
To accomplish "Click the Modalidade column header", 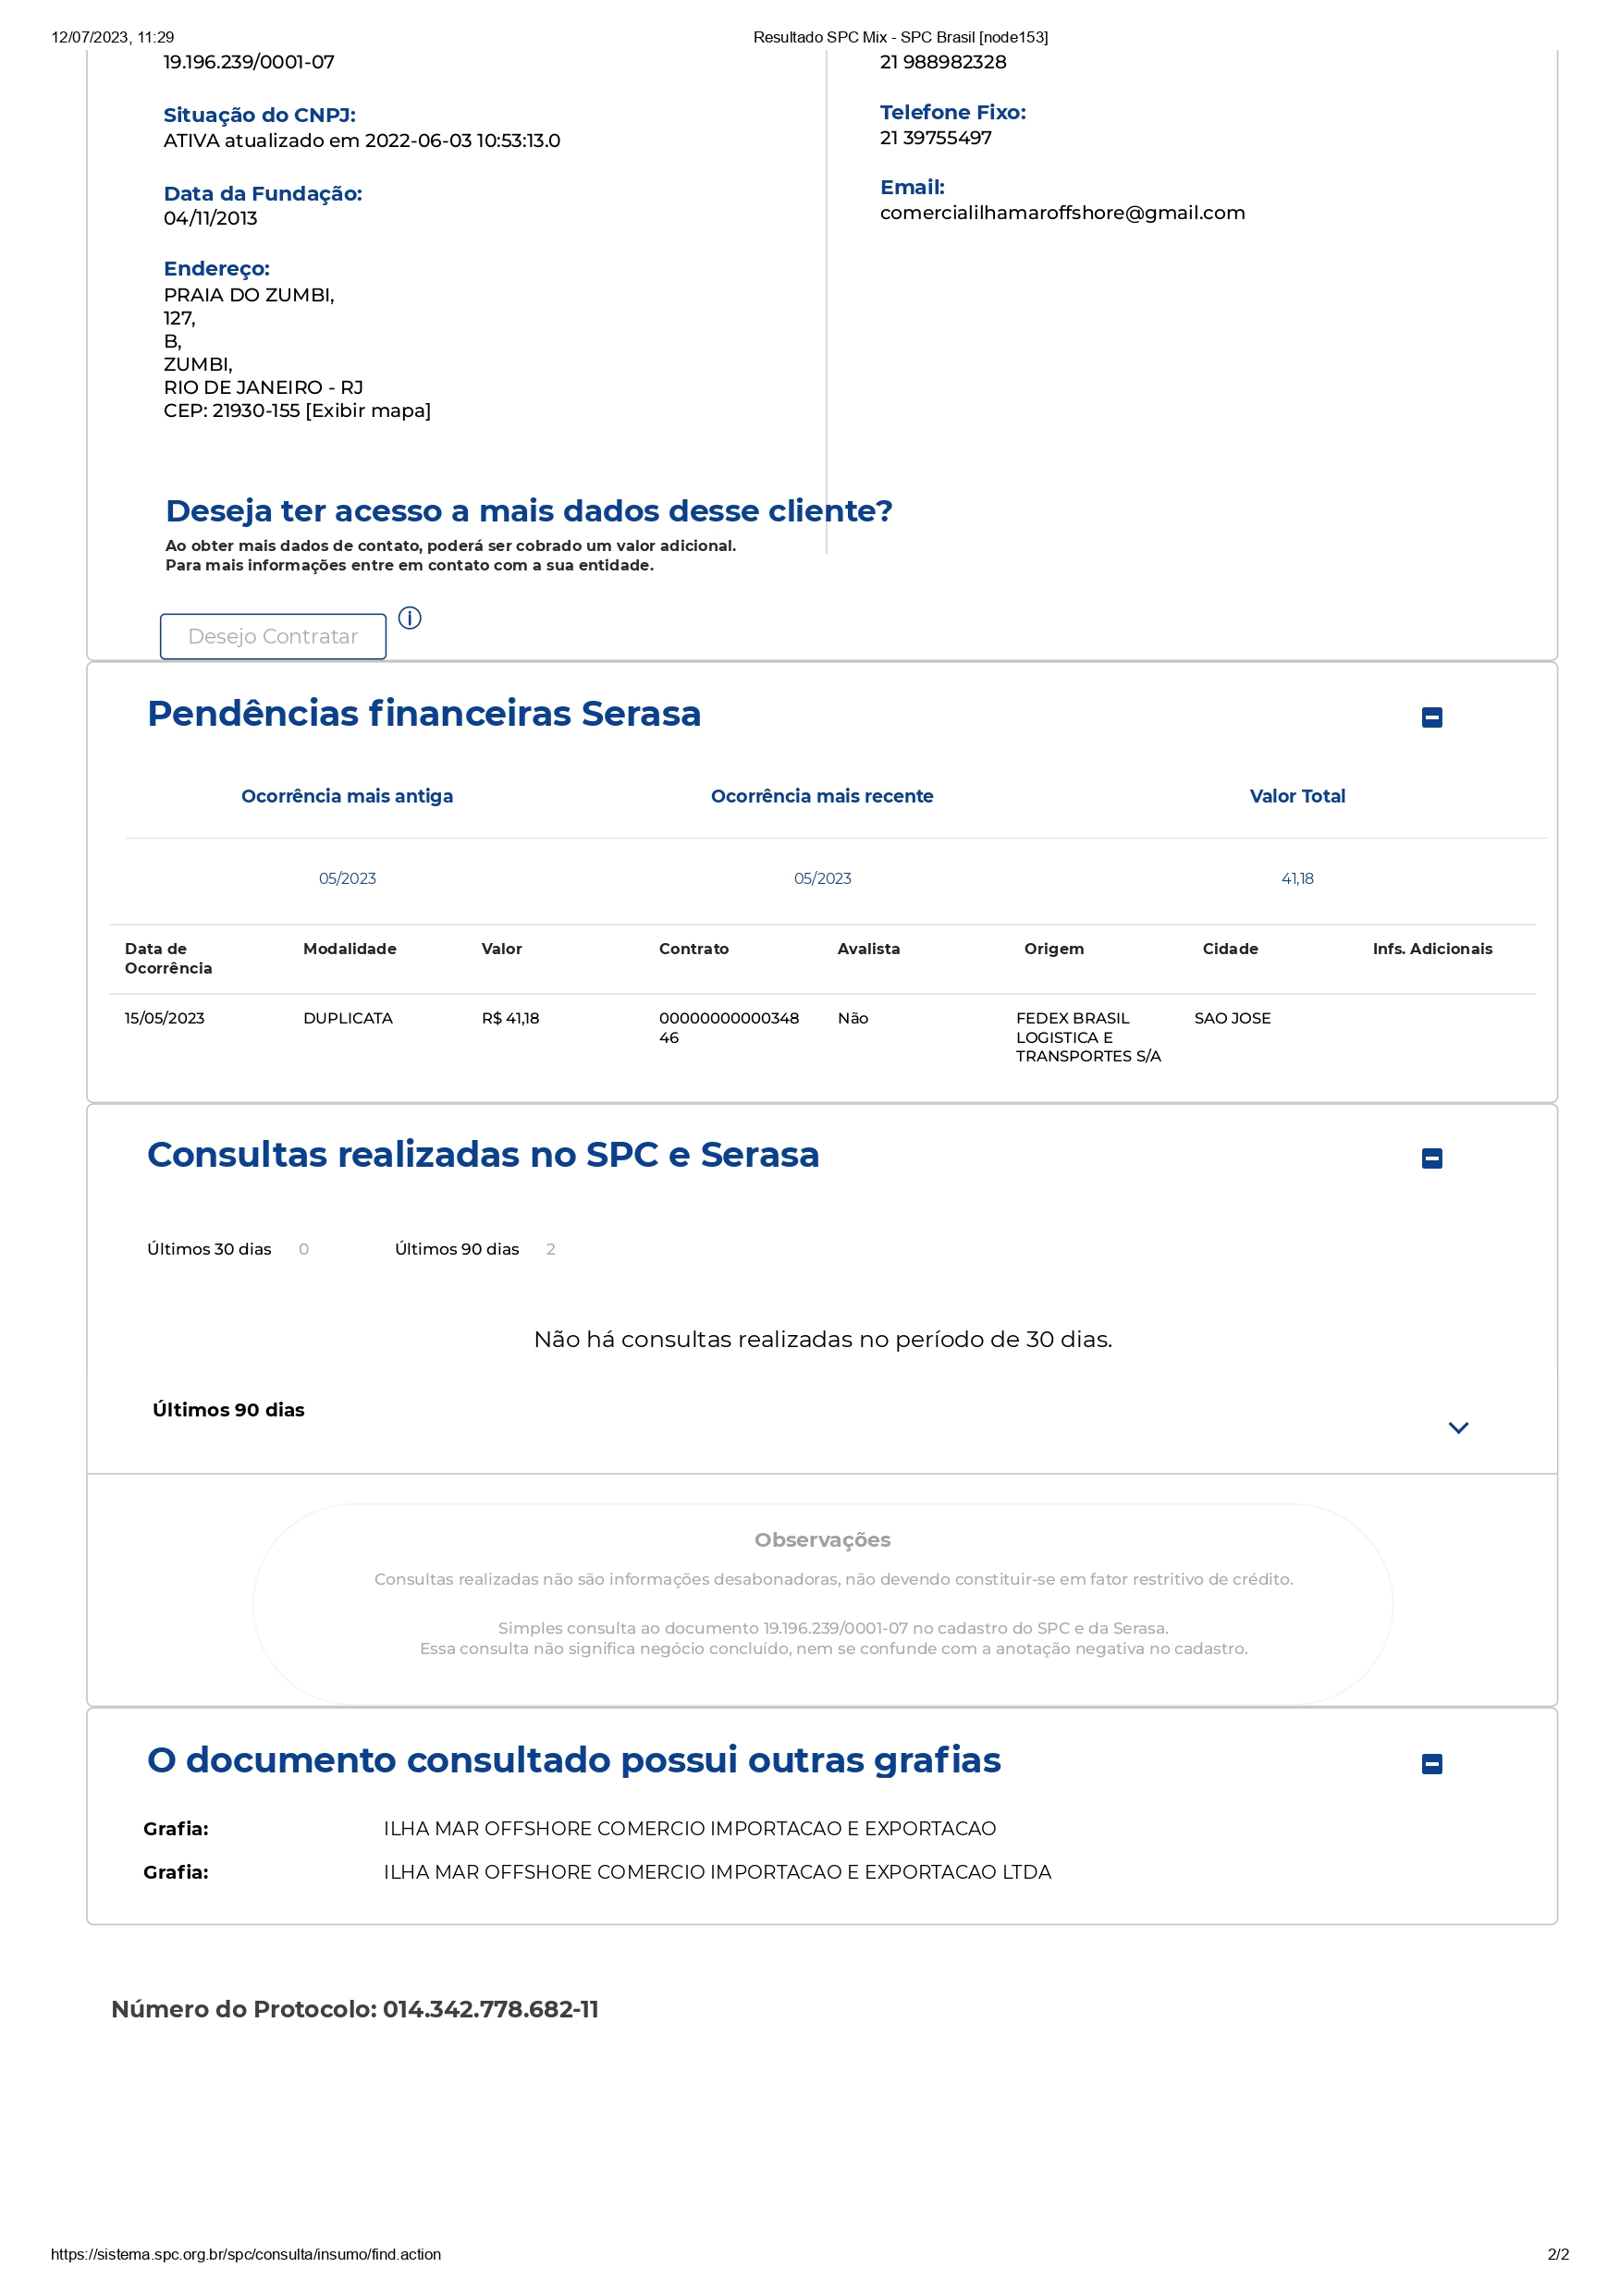I will point(350,949).
